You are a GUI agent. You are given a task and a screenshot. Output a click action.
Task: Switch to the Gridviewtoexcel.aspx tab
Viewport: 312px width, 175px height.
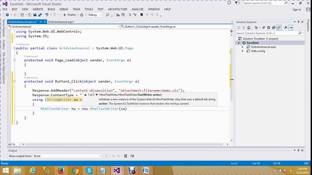pos(61,22)
